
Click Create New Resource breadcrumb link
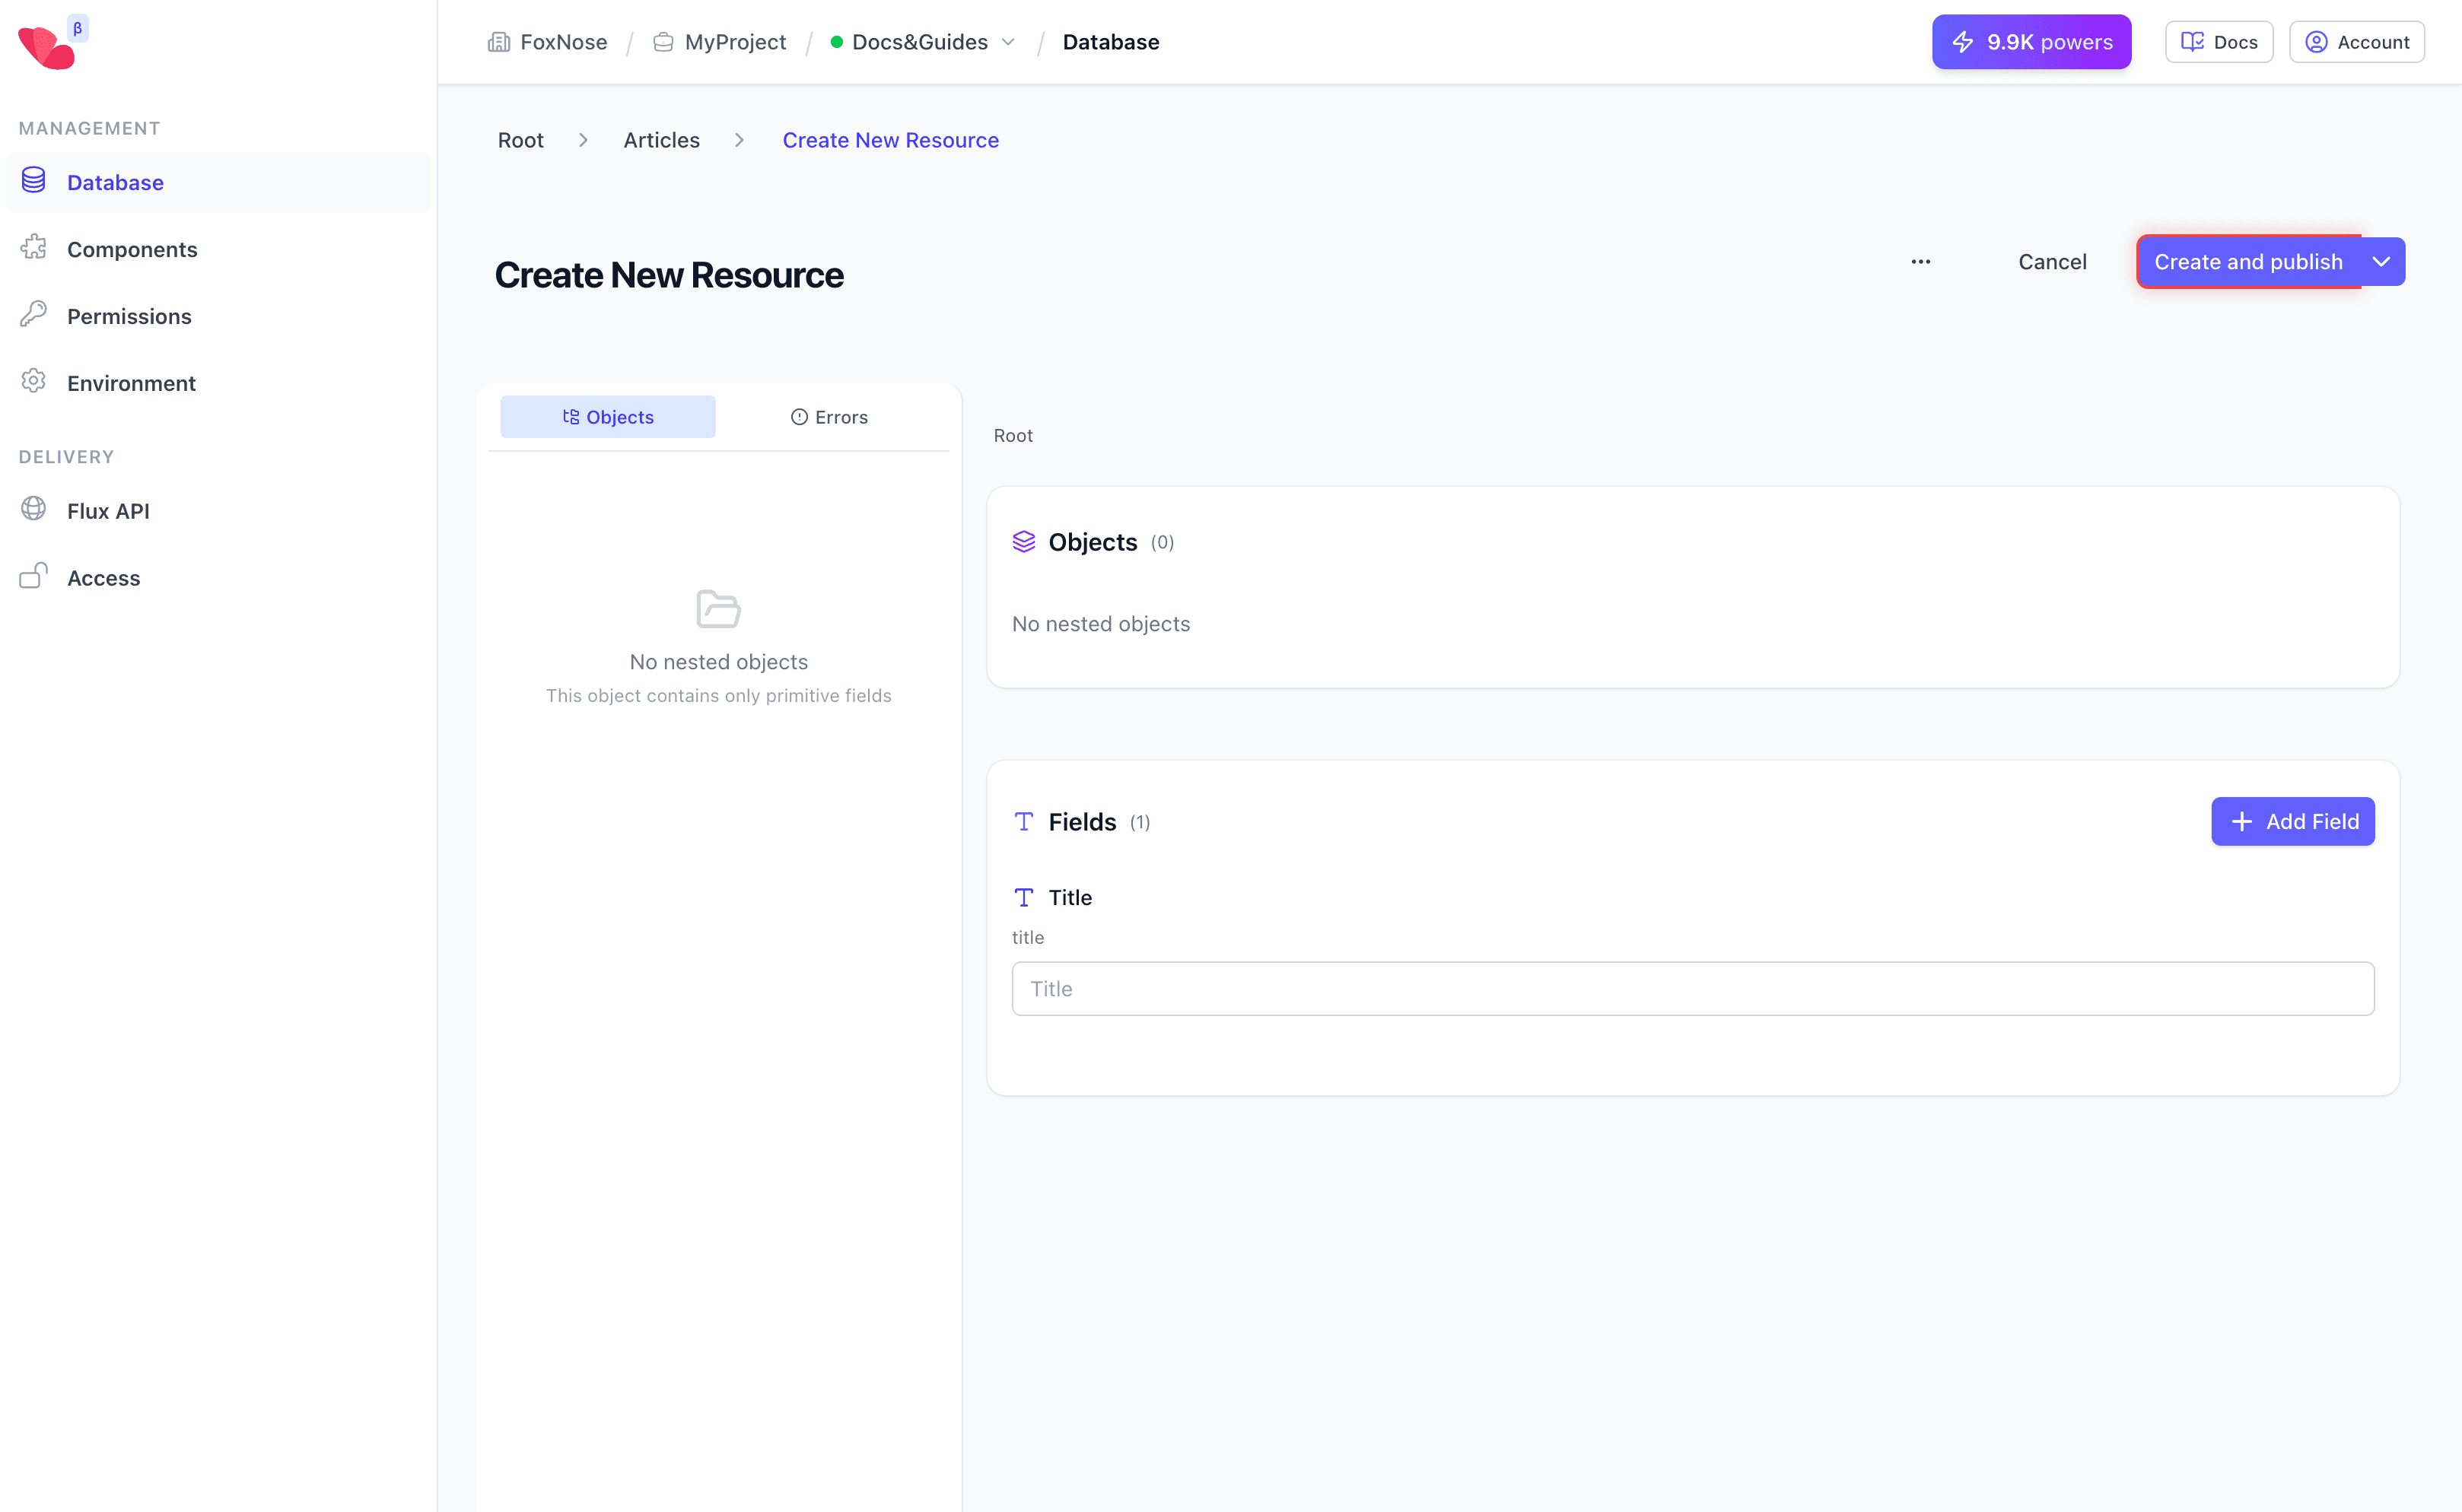pyautogui.click(x=890, y=140)
